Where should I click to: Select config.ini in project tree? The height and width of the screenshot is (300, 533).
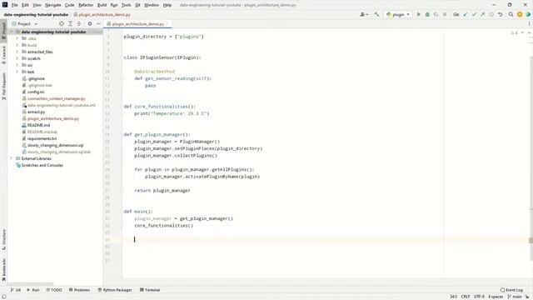coord(36,92)
